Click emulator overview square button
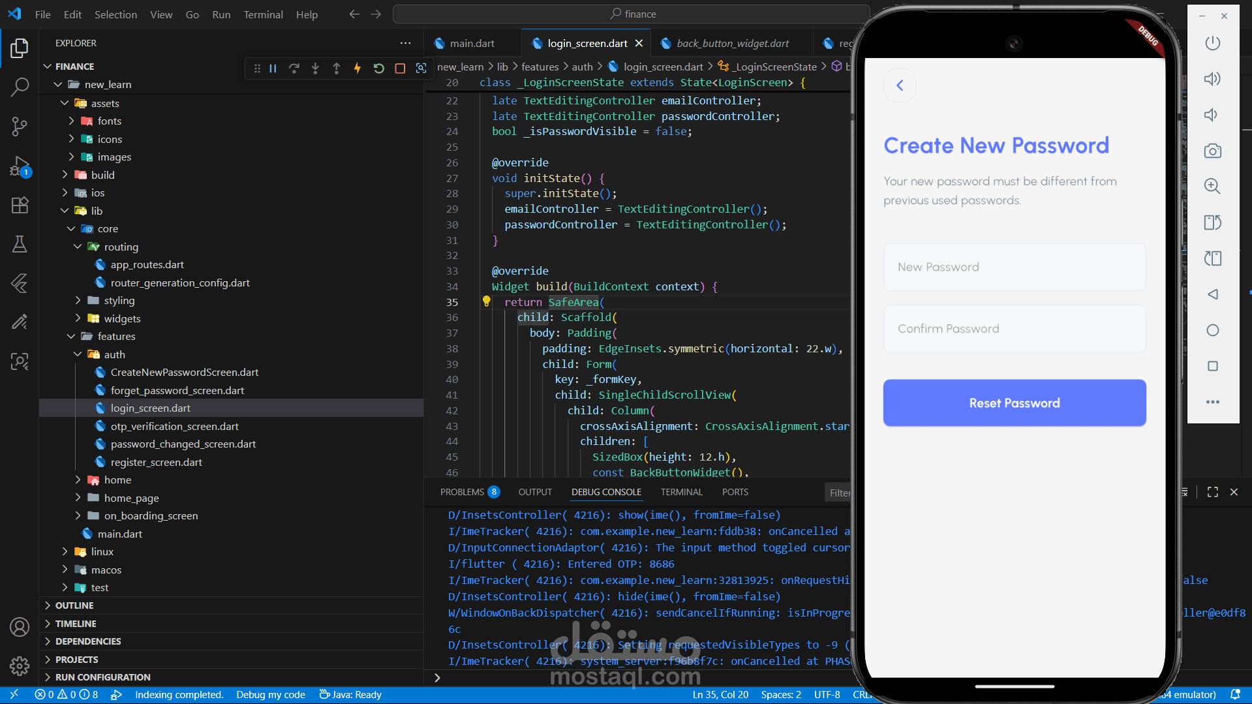The image size is (1252, 704). pyautogui.click(x=1212, y=366)
